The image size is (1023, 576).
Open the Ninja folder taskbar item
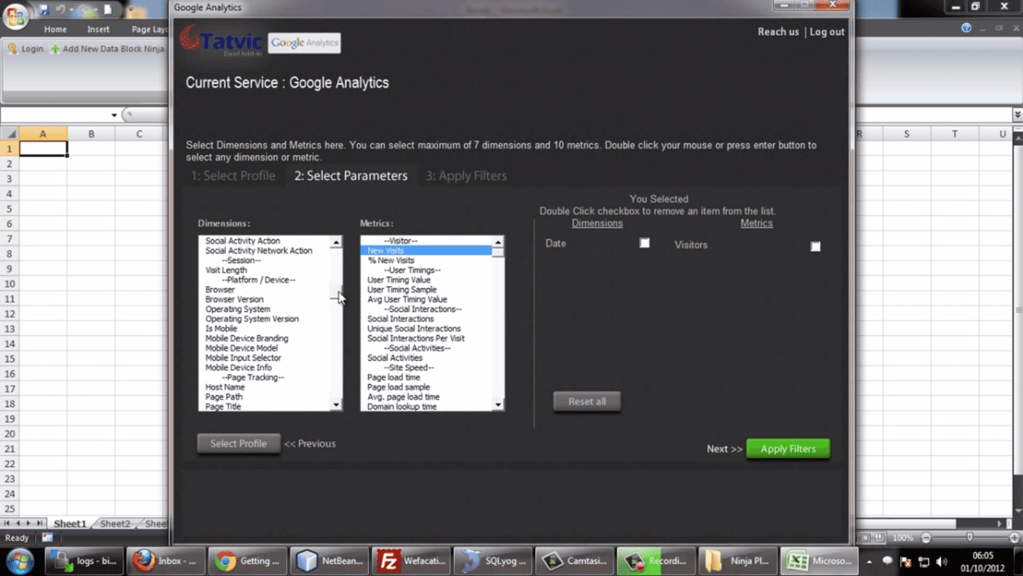(x=737, y=561)
